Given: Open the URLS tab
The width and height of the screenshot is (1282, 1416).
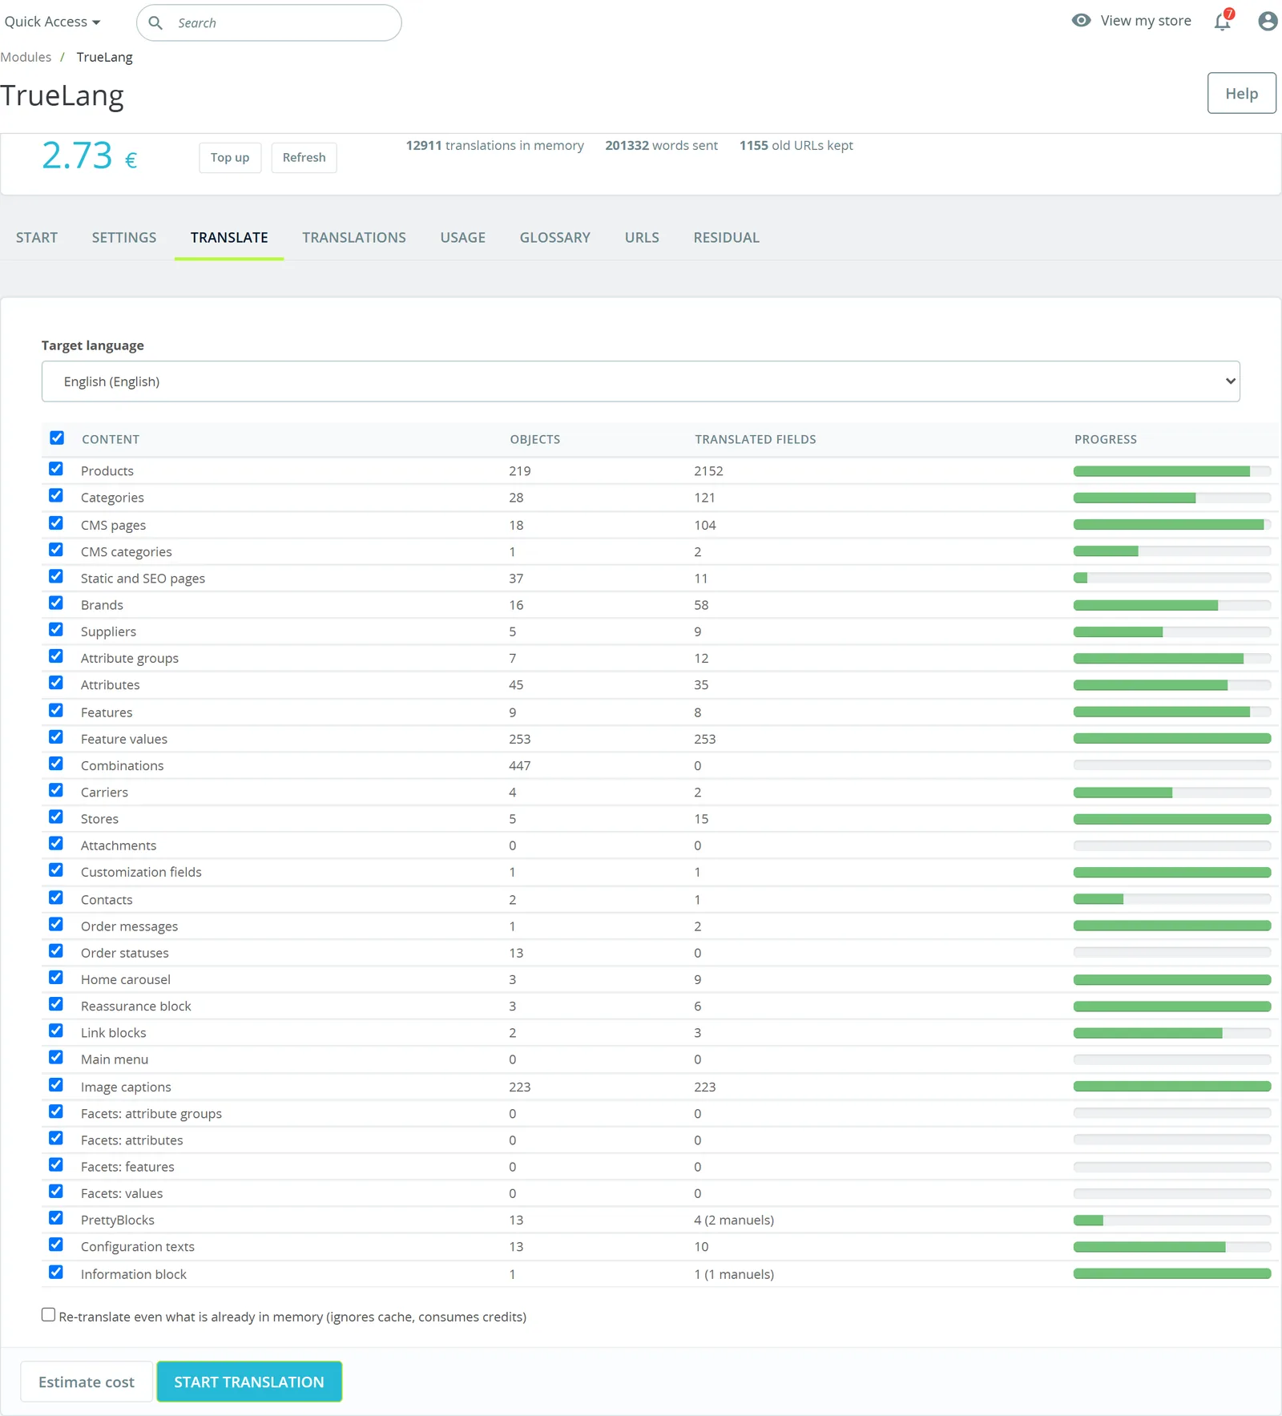Looking at the screenshot, I should [x=642, y=237].
